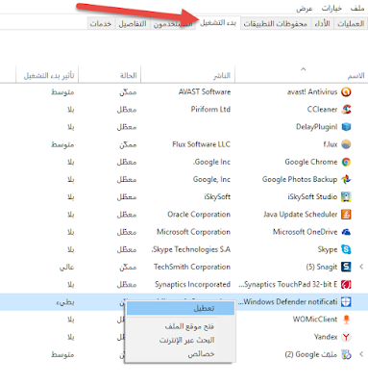Select the iSkySoft publisher cell
The image size is (368, 385).
tap(217, 196)
